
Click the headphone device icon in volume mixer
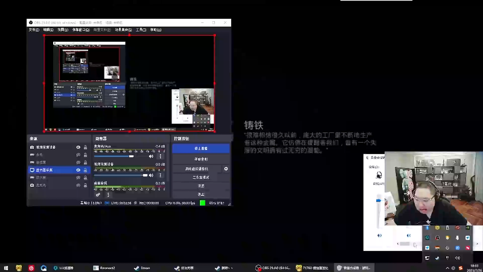click(x=379, y=175)
